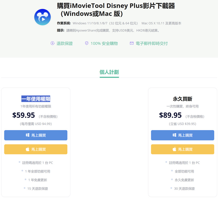Click Apple logo in one-year plan buy button
The width and height of the screenshot is (218, 198).
coord(28,149)
